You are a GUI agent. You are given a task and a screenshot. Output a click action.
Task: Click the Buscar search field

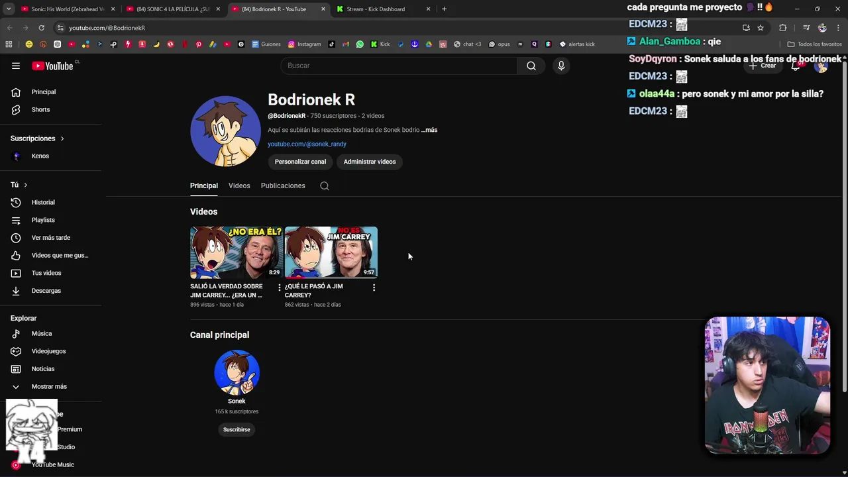point(399,66)
